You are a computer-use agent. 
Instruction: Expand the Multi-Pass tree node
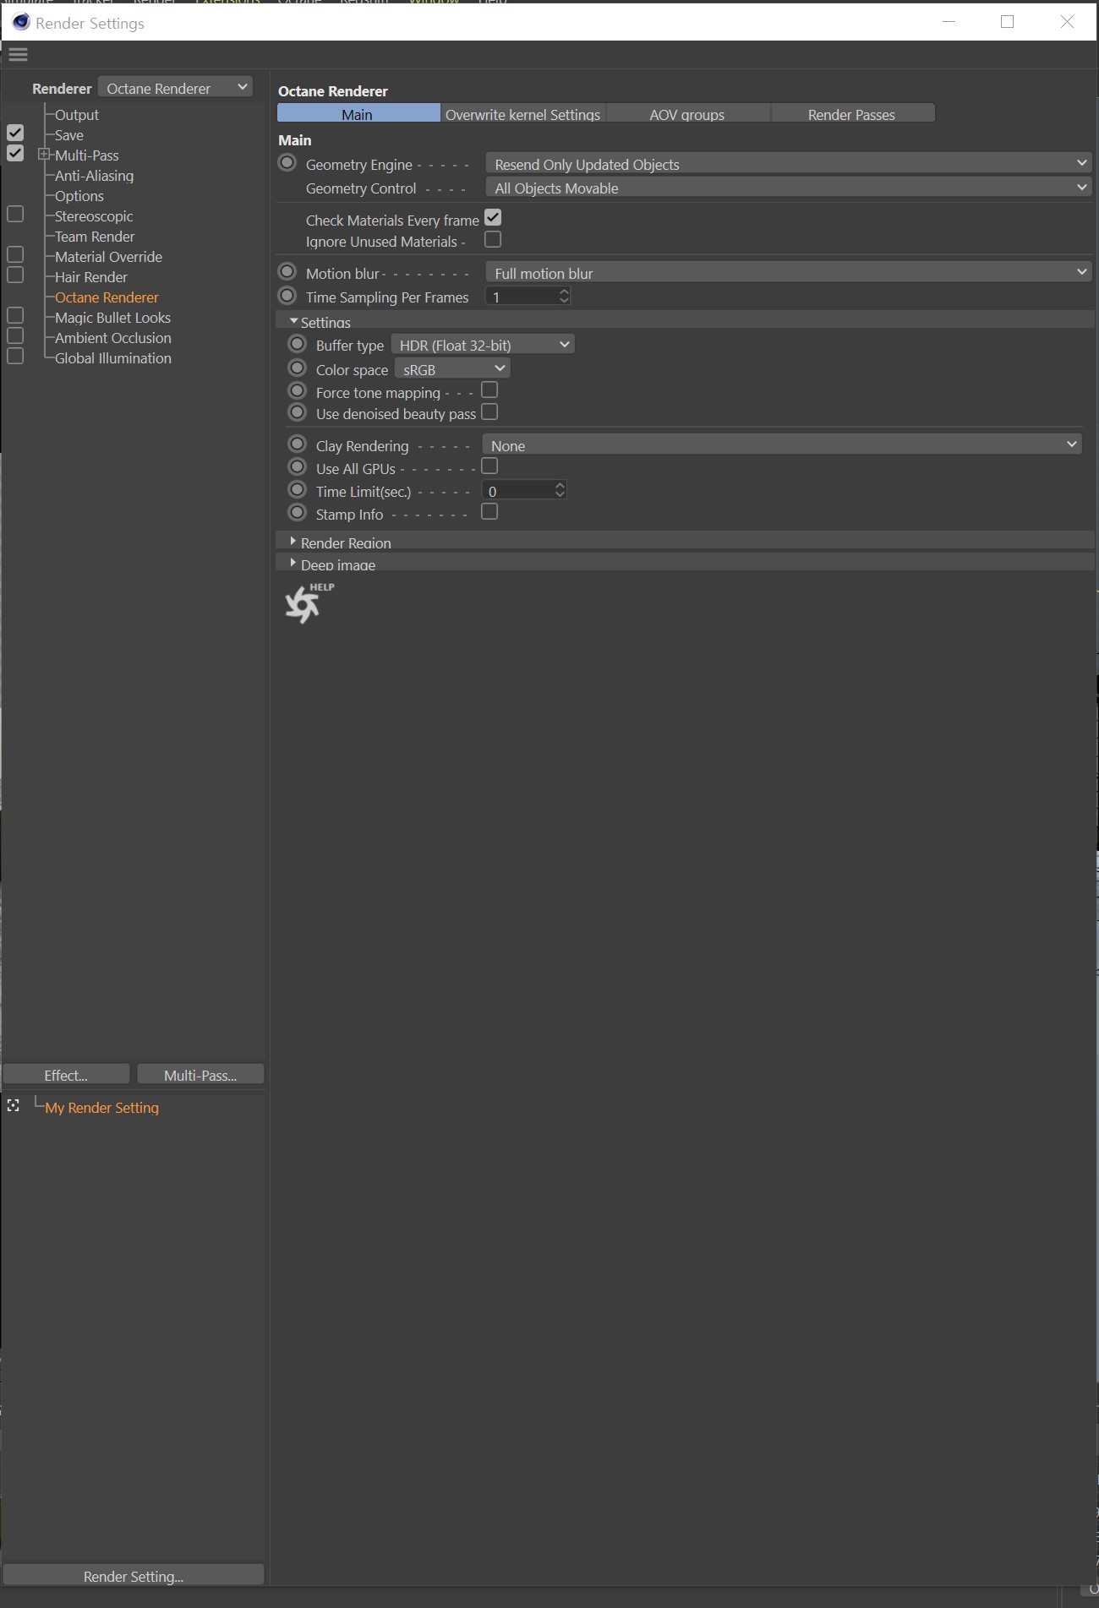(44, 155)
